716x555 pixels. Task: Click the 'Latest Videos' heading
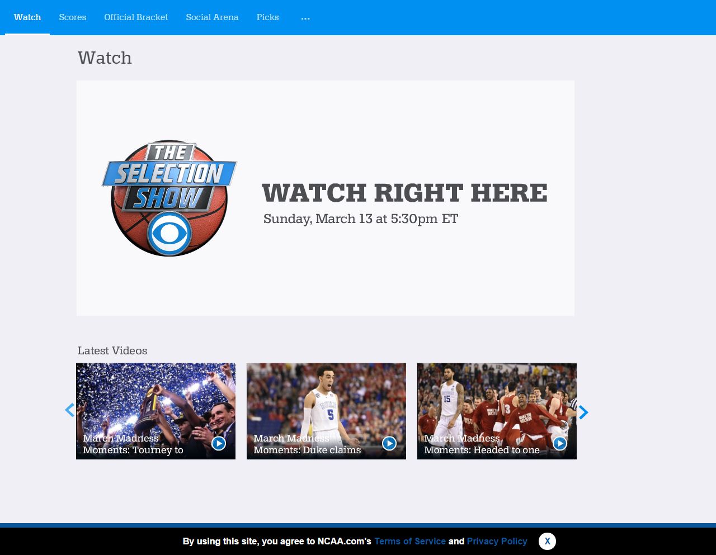(112, 351)
